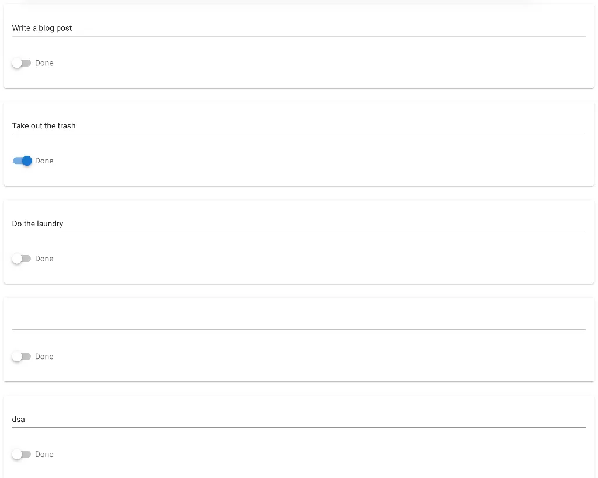Viewport: 598px width, 478px height.
Task: Click the "Done" label under "Take out the trash"
Action: point(44,161)
